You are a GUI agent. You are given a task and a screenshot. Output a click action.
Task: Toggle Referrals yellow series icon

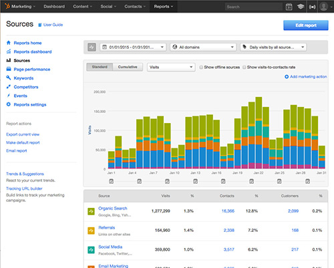[x=91, y=231]
